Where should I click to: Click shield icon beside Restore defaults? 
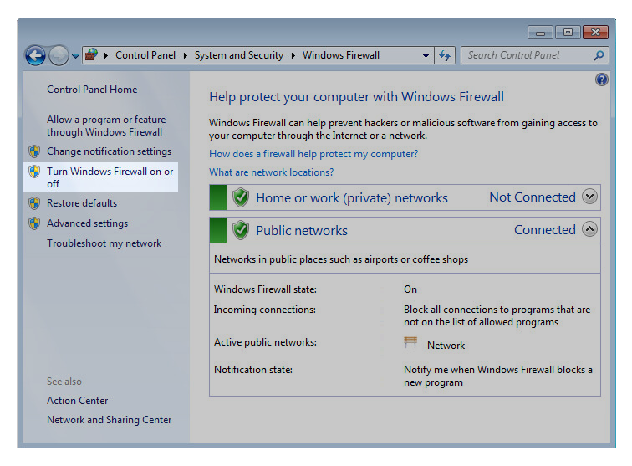34,203
